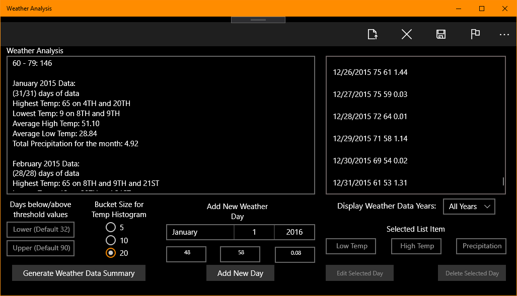Click 'Average High Temp: 51.10' line
The image size is (517, 296).
coord(56,124)
